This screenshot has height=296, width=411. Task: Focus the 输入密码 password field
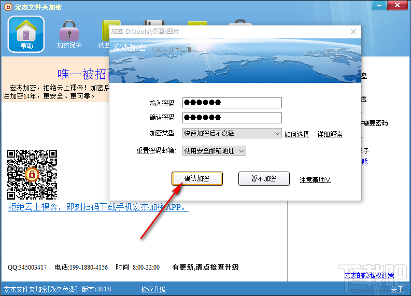click(x=232, y=103)
